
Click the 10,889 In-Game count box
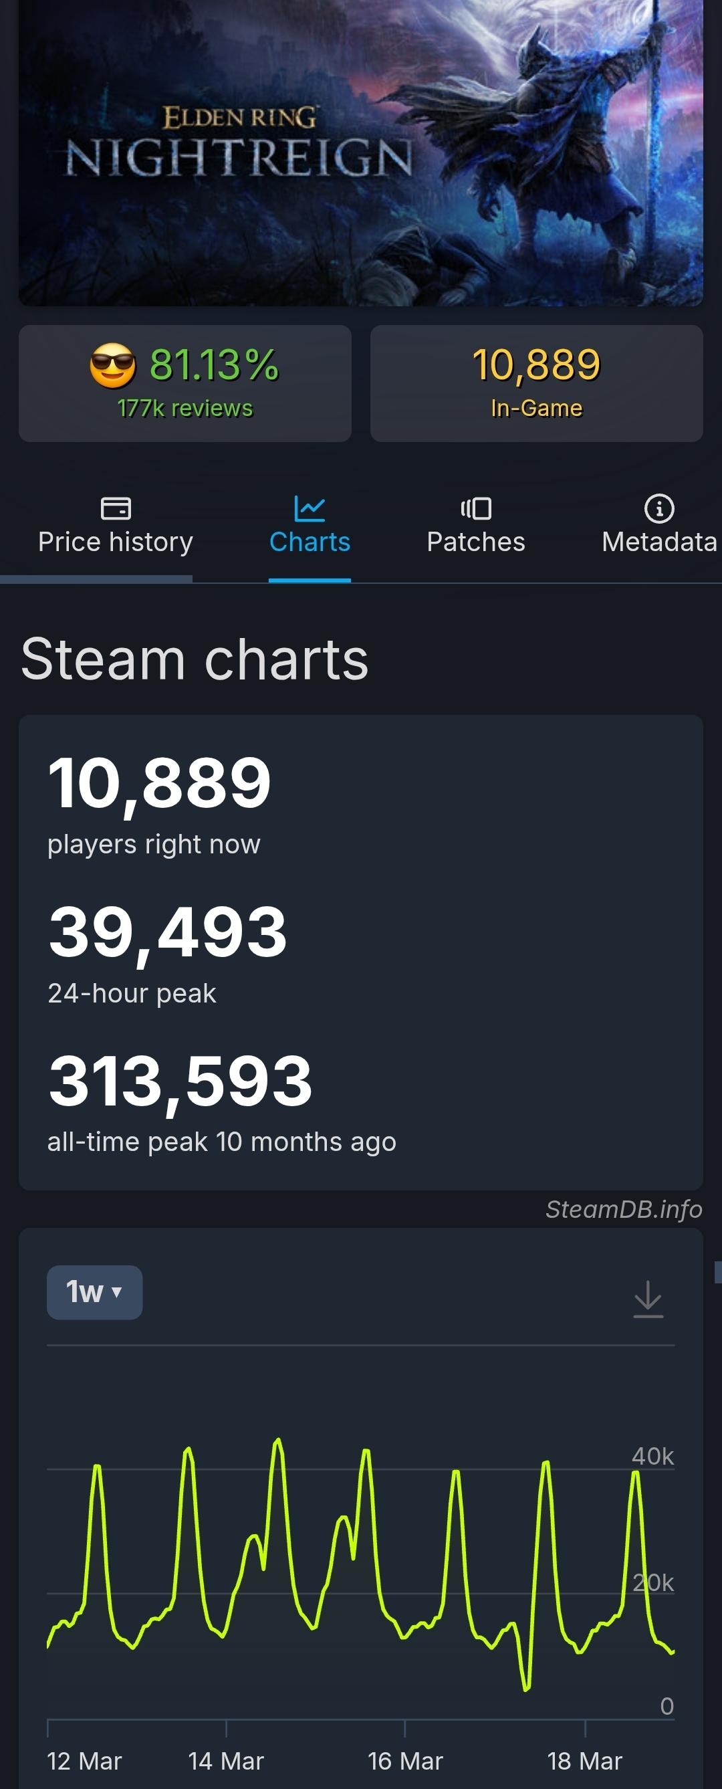click(x=536, y=383)
